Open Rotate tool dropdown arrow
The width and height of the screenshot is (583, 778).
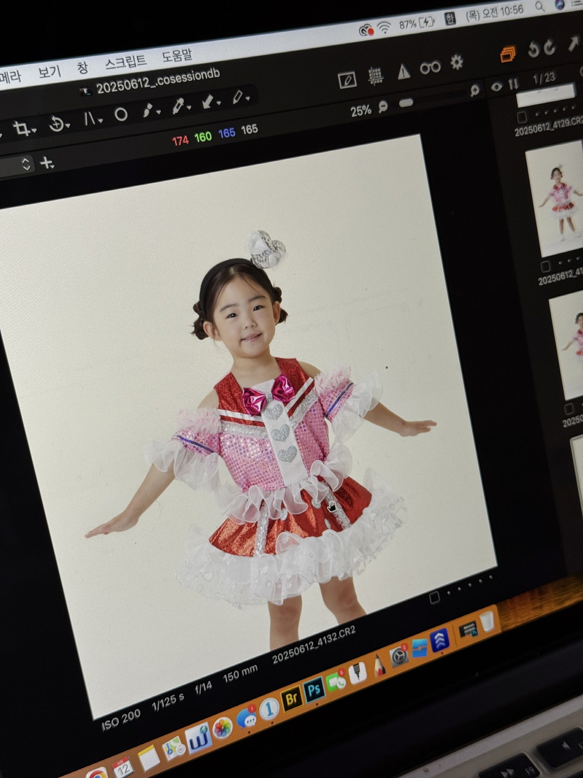point(67,125)
